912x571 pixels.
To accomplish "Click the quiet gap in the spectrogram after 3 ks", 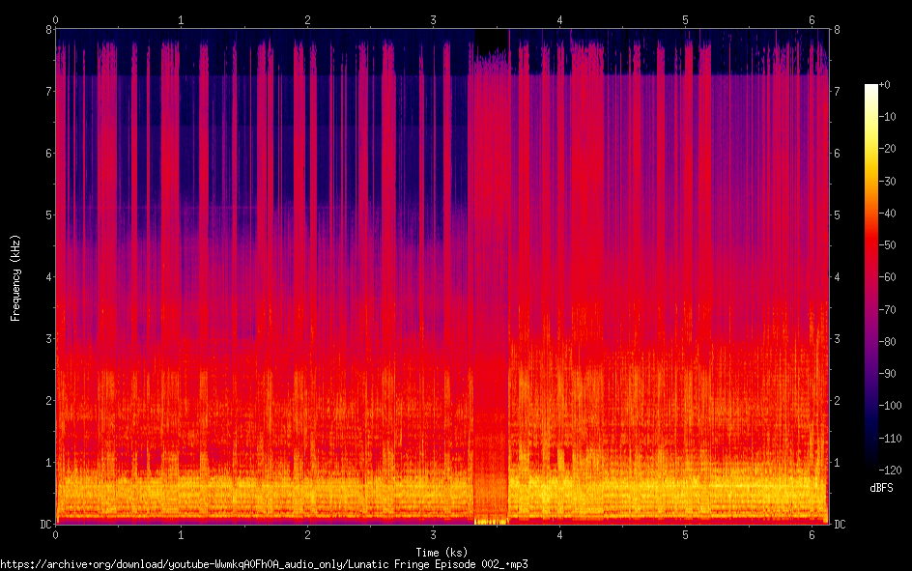I will pos(491,290).
